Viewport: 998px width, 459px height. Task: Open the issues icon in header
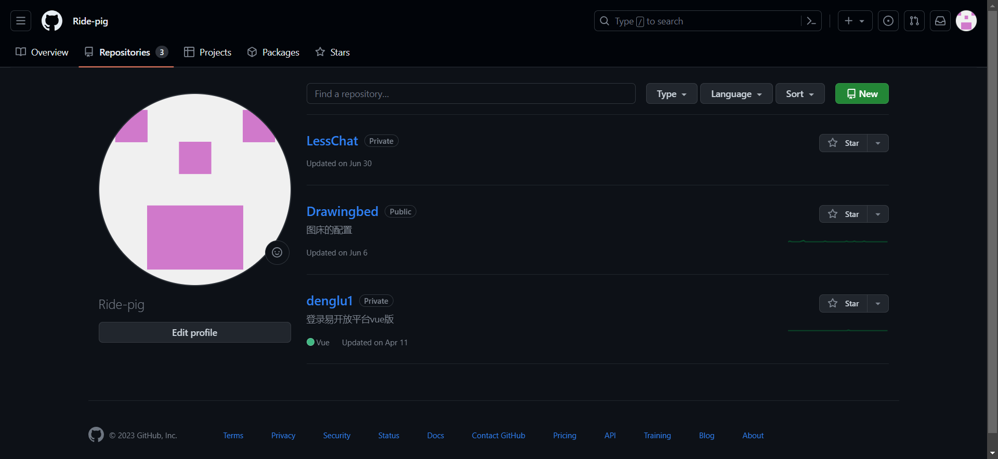pos(888,21)
